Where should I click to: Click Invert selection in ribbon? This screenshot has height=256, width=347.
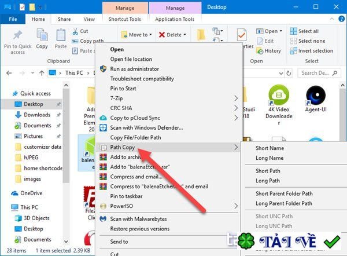[x=312, y=51]
